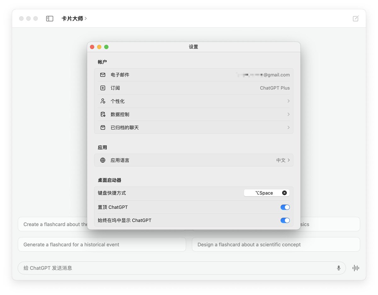Zoom the 设置 window with green button
The width and height of the screenshot is (378, 295).
(x=106, y=47)
